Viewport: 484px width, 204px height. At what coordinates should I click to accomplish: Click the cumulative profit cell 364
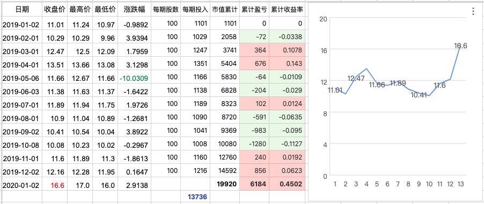click(254, 50)
